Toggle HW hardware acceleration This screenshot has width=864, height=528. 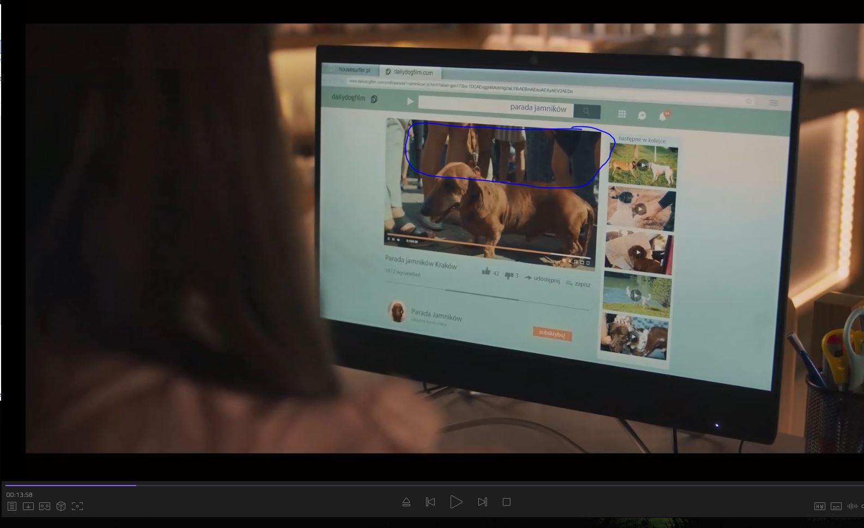pyautogui.click(x=819, y=506)
